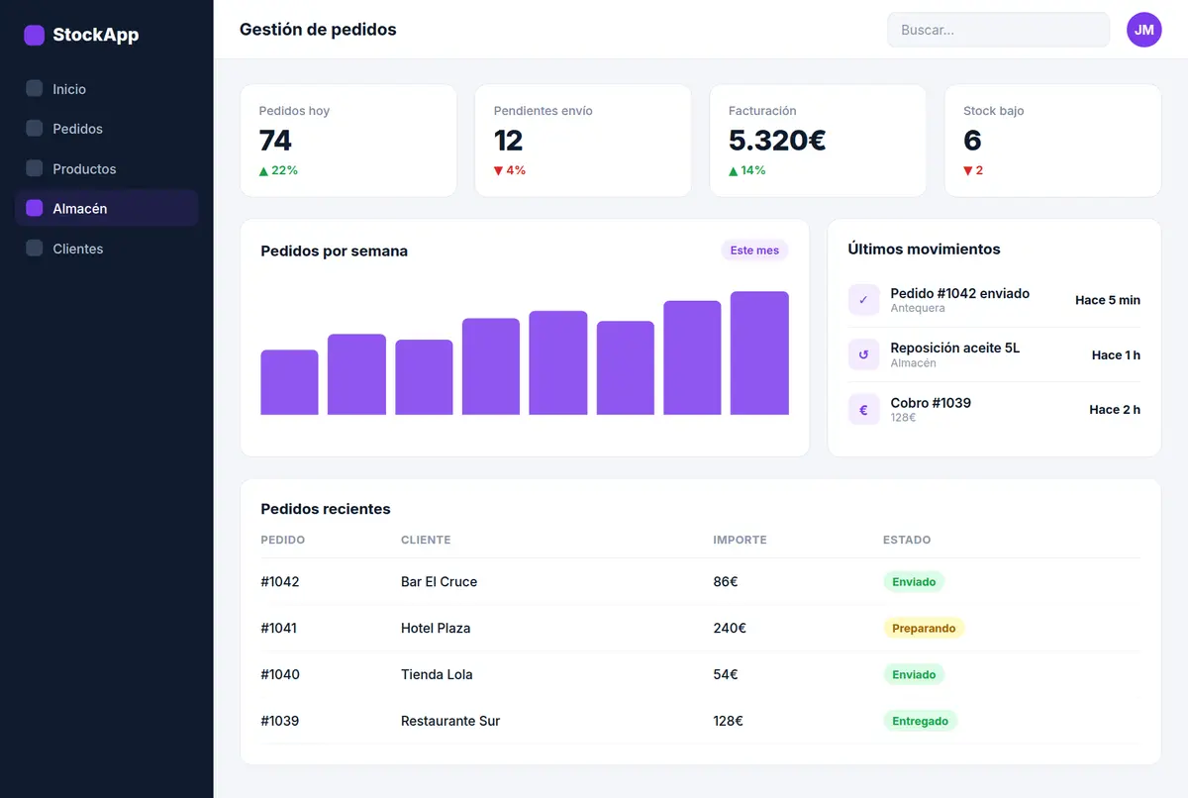Open Productos section

107,168
